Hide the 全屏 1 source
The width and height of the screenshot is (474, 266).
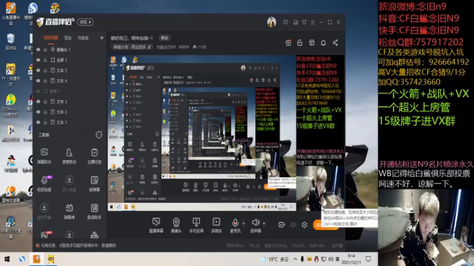(x=39, y=60)
